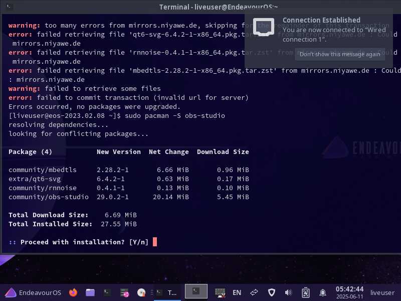Switch workspace via the pager thumbnail
Image resolution: width=401 pixels, height=301 pixels.
(x=196, y=291)
